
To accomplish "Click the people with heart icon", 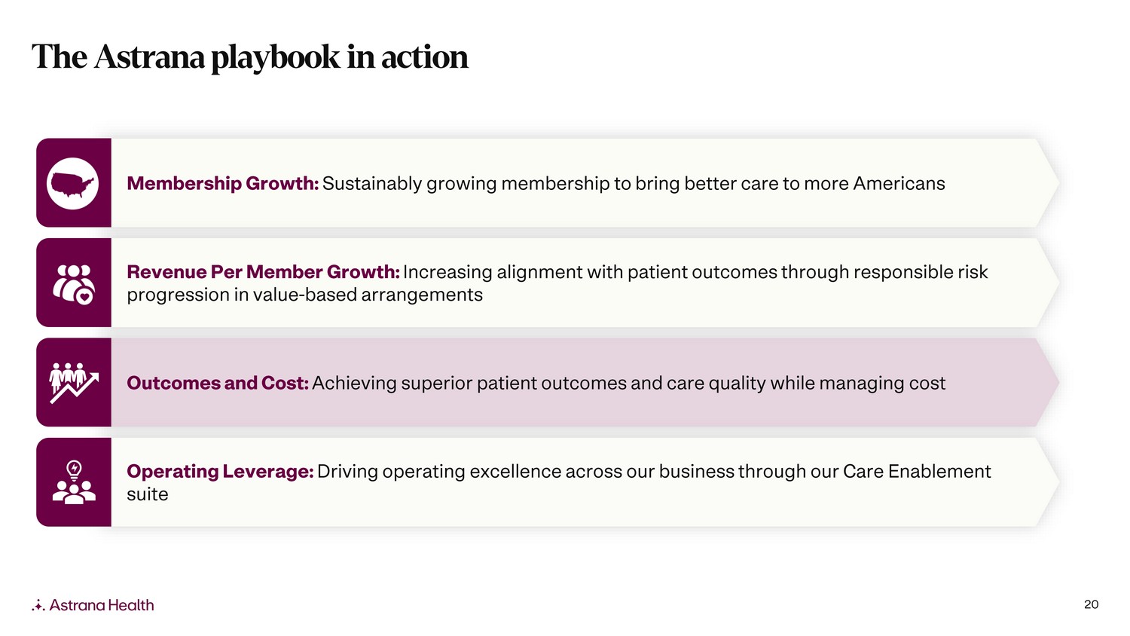I will coord(73,283).
